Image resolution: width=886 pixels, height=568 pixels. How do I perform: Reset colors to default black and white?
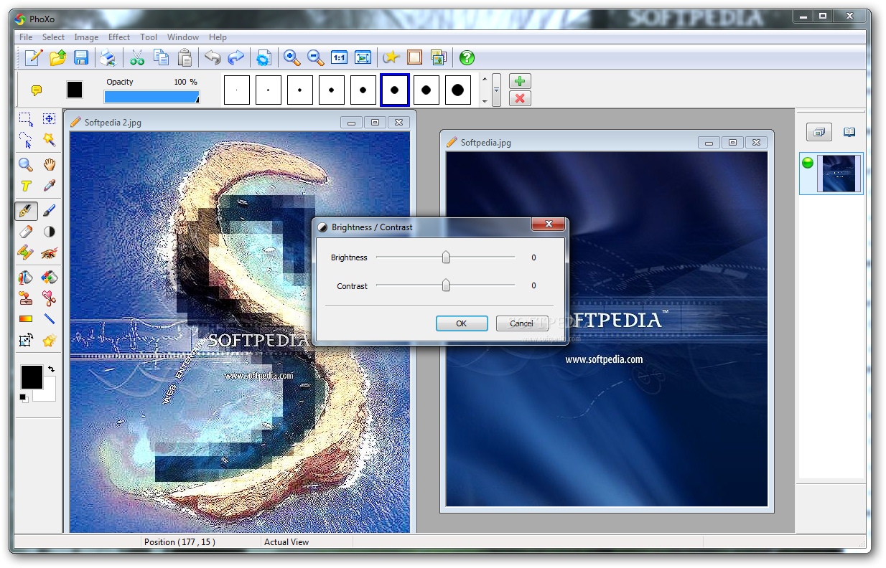24,397
